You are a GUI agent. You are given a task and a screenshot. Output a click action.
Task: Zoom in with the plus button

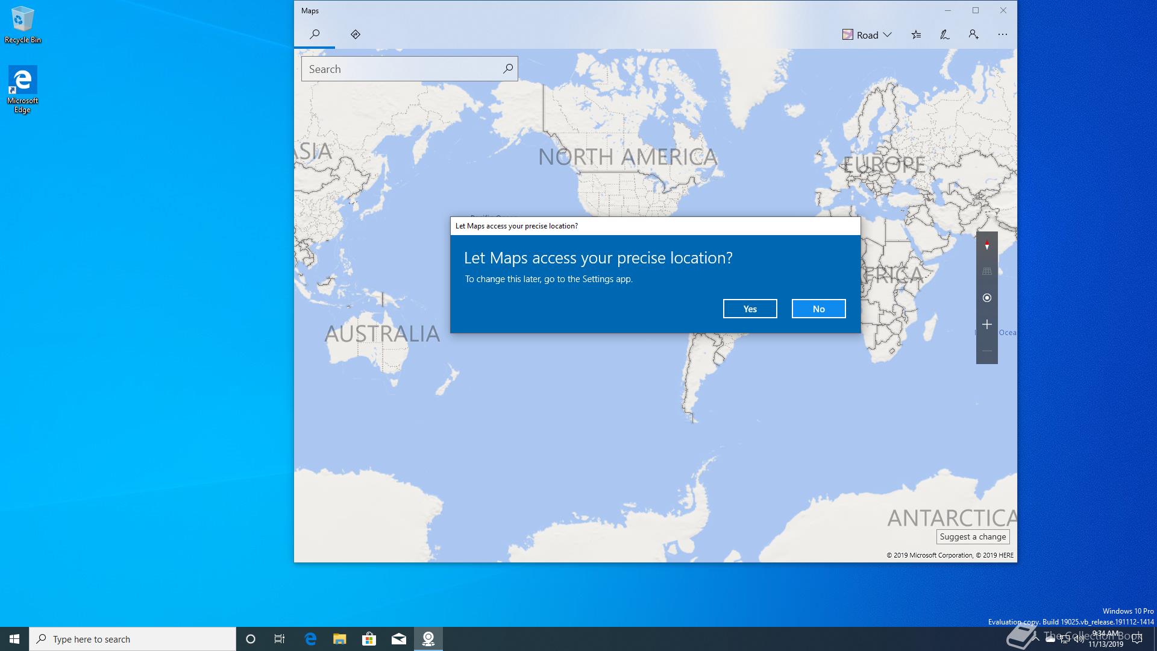coord(986,324)
